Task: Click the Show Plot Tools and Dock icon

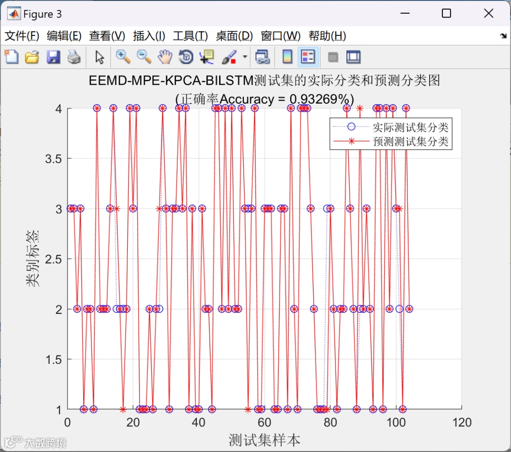Action: tap(353, 57)
